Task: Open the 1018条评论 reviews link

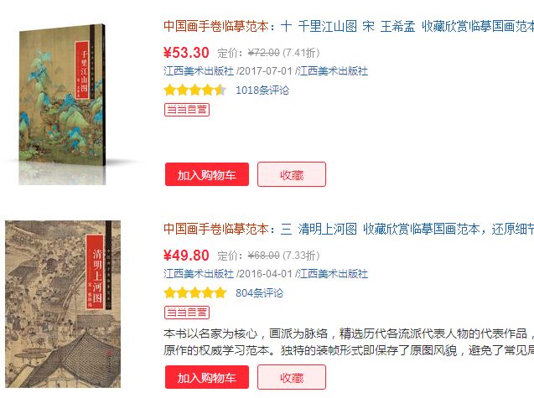Action: pyautogui.click(x=262, y=90)
